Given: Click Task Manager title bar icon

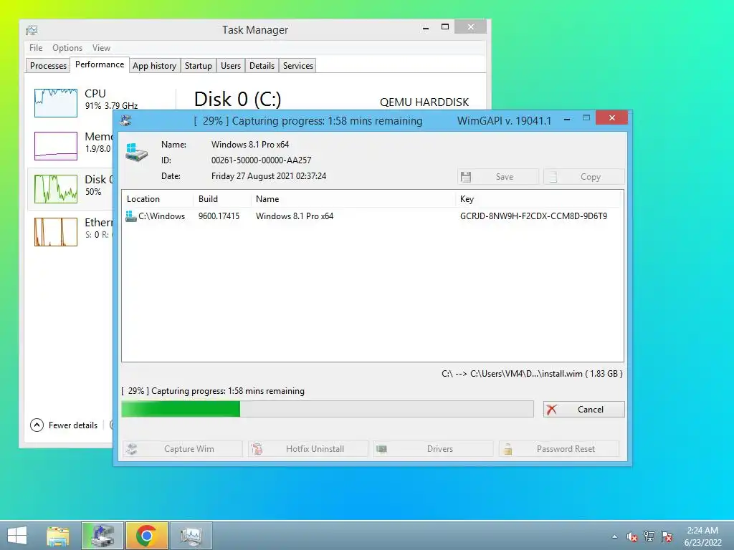Looking at the screenshot, I should [x=32, y=30].
